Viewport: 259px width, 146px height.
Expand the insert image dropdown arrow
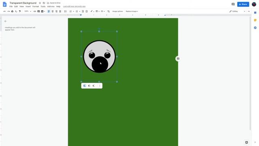pos(45,11)
